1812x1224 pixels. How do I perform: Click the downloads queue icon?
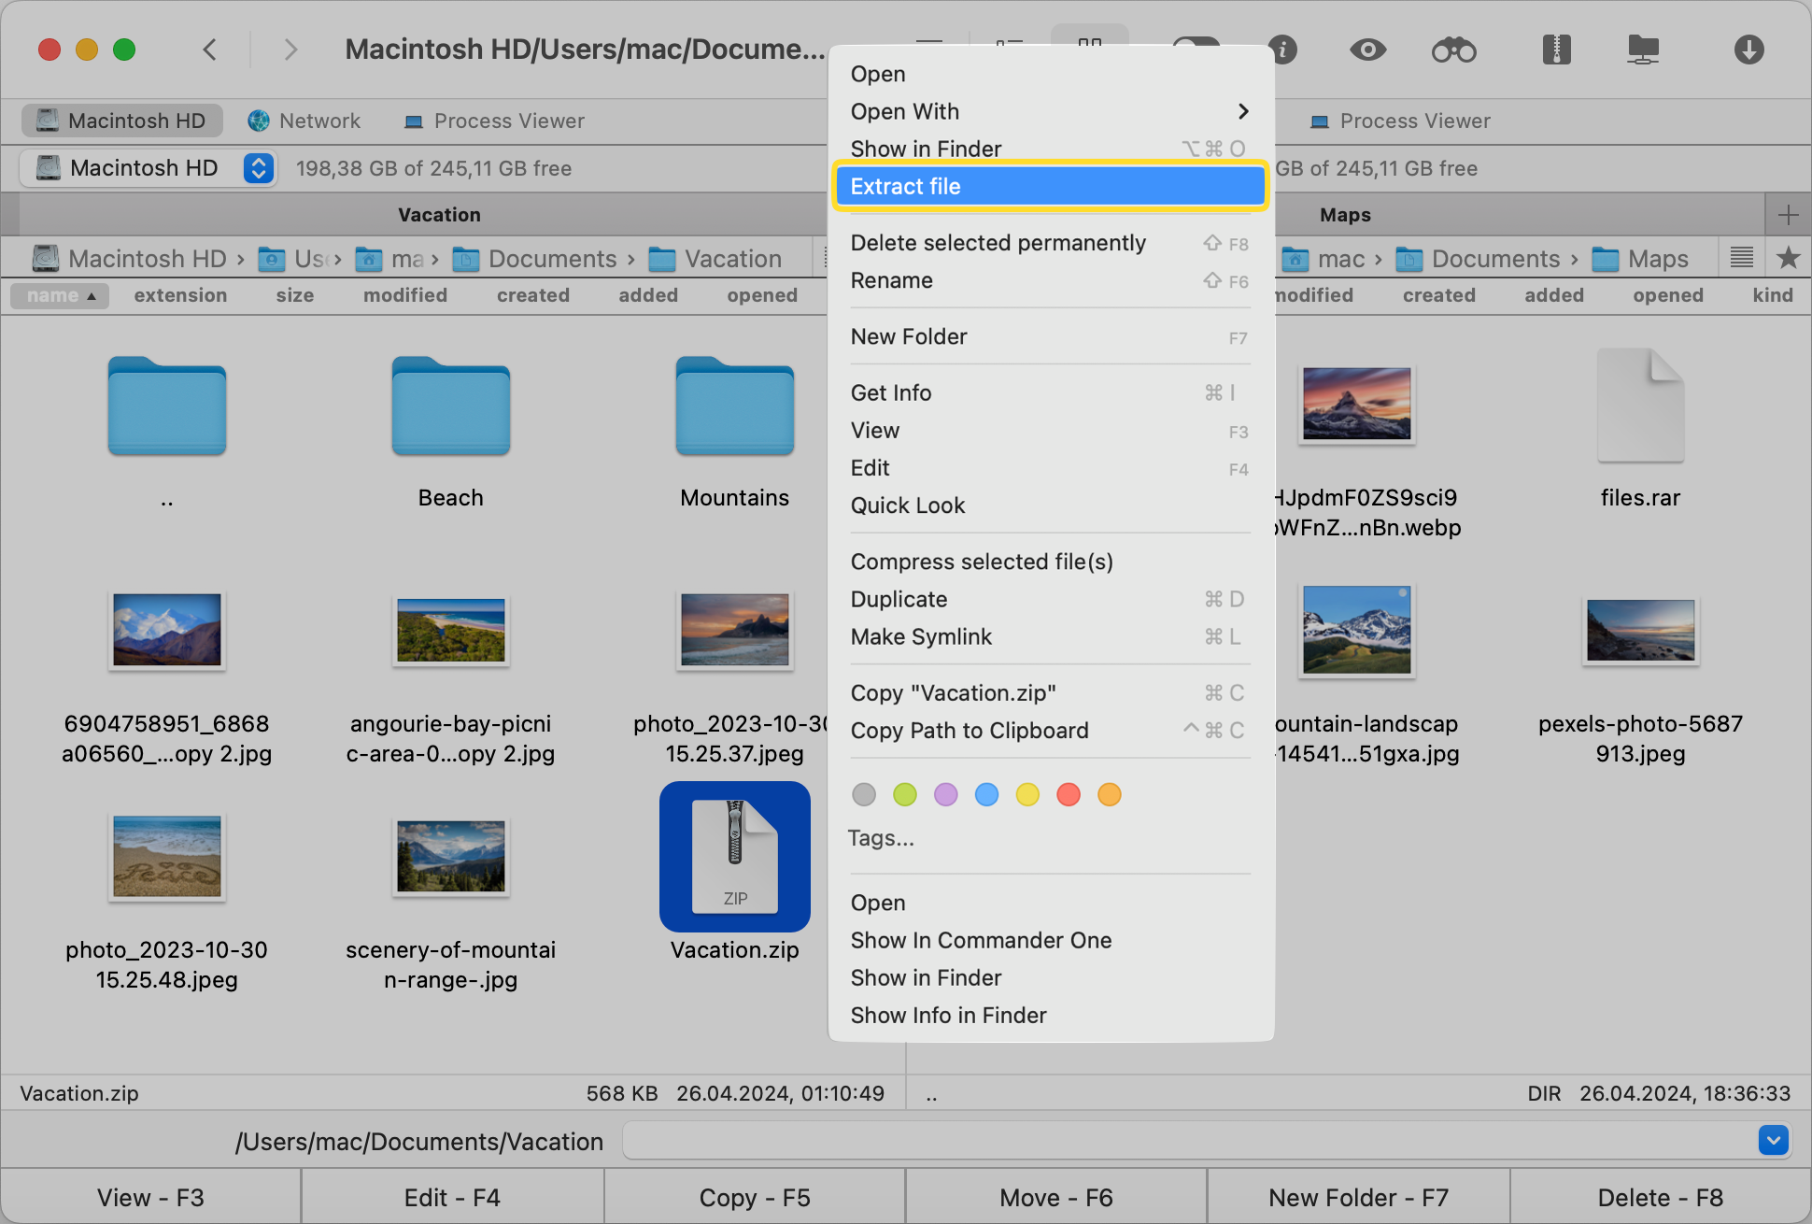[x=1749, y=50]
